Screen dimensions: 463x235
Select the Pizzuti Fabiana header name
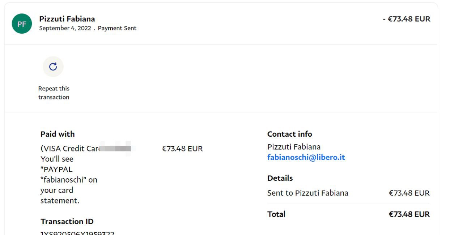[x=67, y=19]
